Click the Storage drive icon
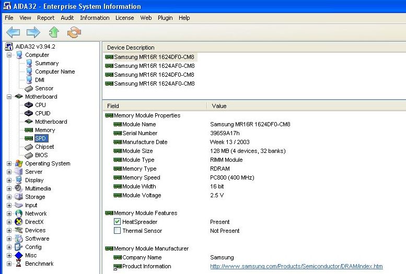 19,197
